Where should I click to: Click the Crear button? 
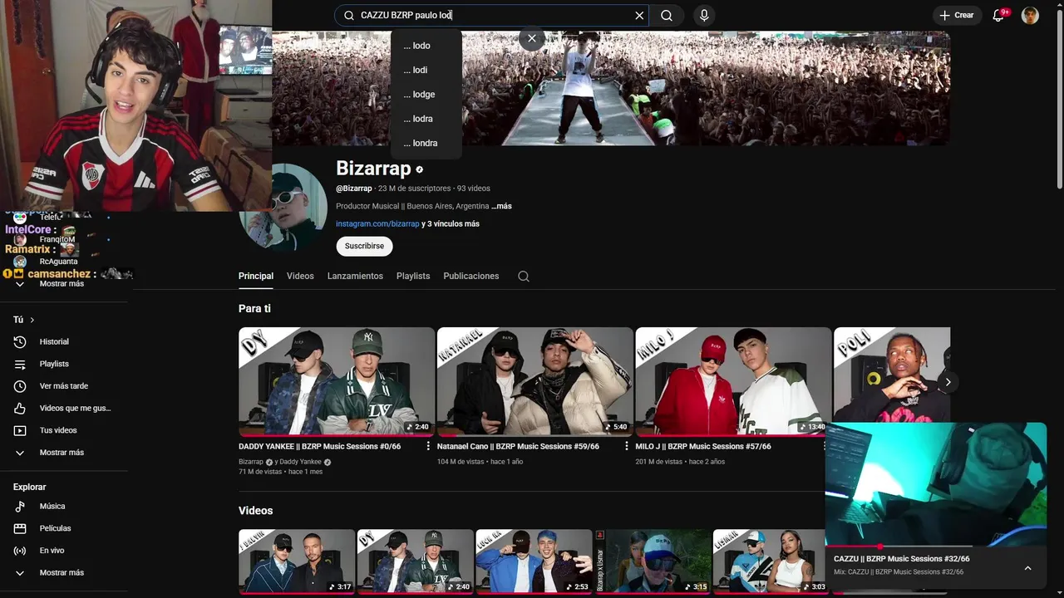click(x=957, y=15)
